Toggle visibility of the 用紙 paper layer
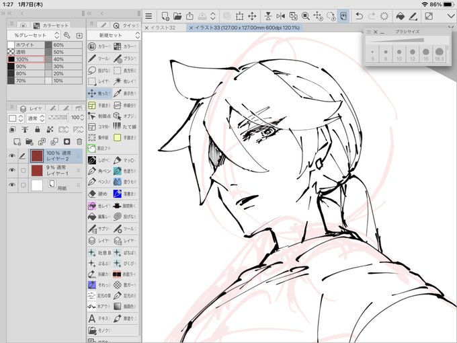This screenshot has width=457, height=343. tap(12, 185)
